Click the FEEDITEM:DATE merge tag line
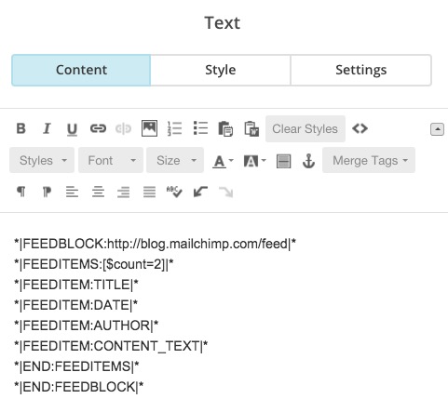 [75, 305]
